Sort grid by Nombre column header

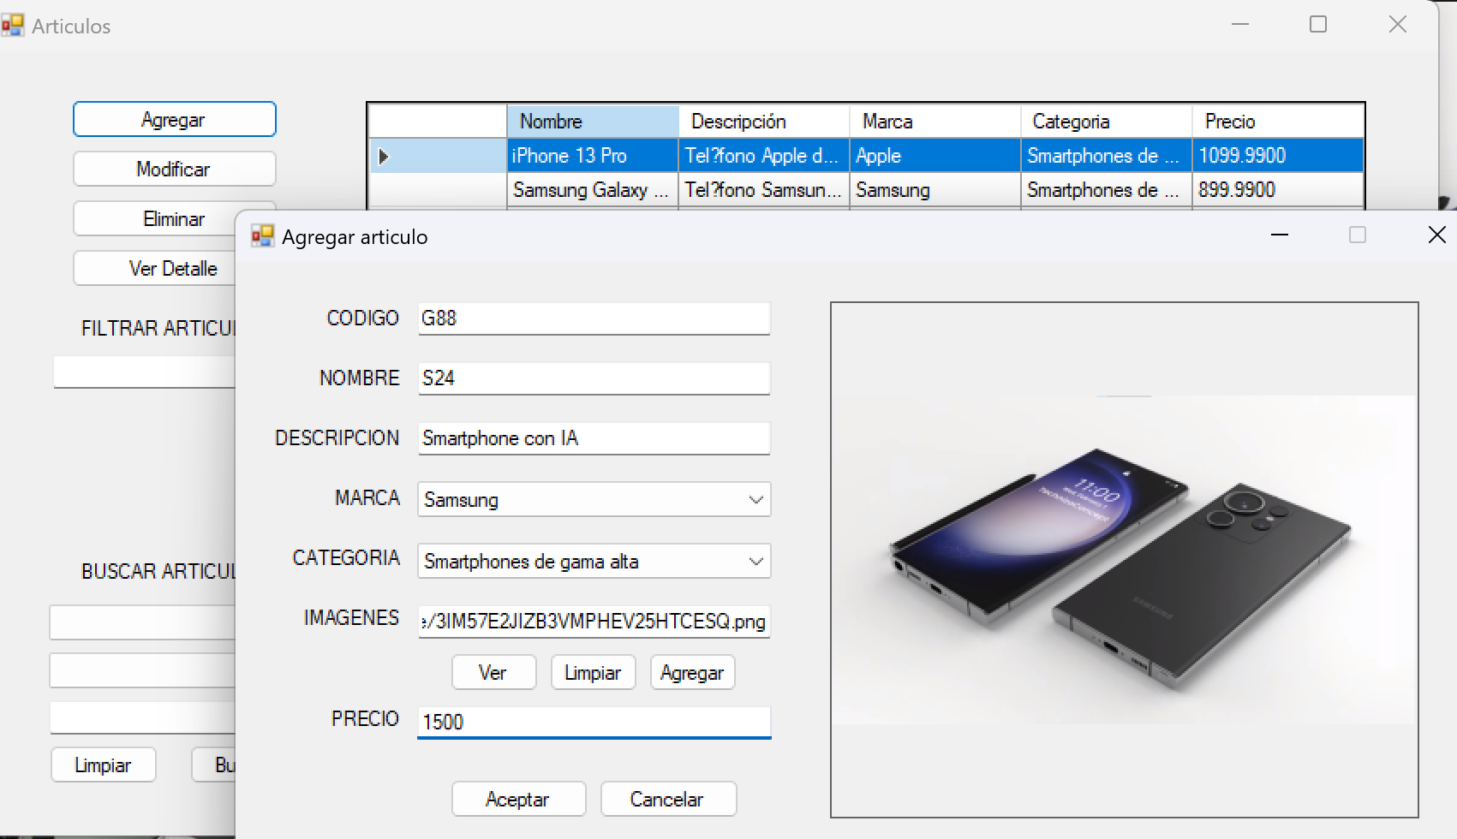point(593,122)
